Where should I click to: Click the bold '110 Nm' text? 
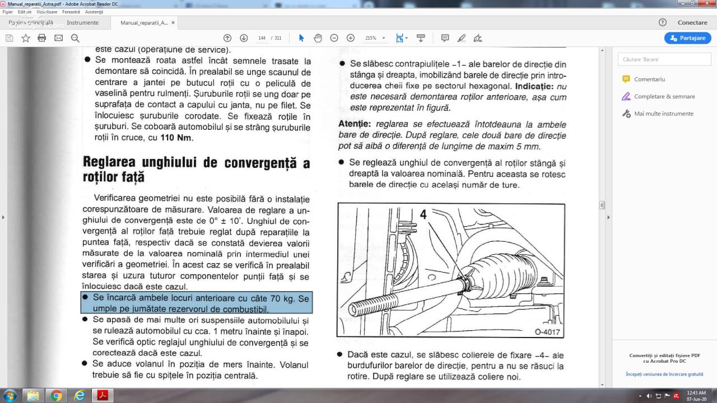pyautogui.click(x=177, y=138)
